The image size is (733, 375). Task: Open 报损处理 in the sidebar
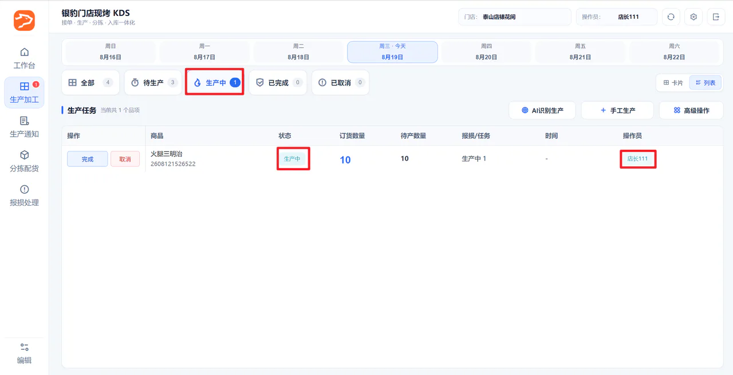(x=24, y=196)
